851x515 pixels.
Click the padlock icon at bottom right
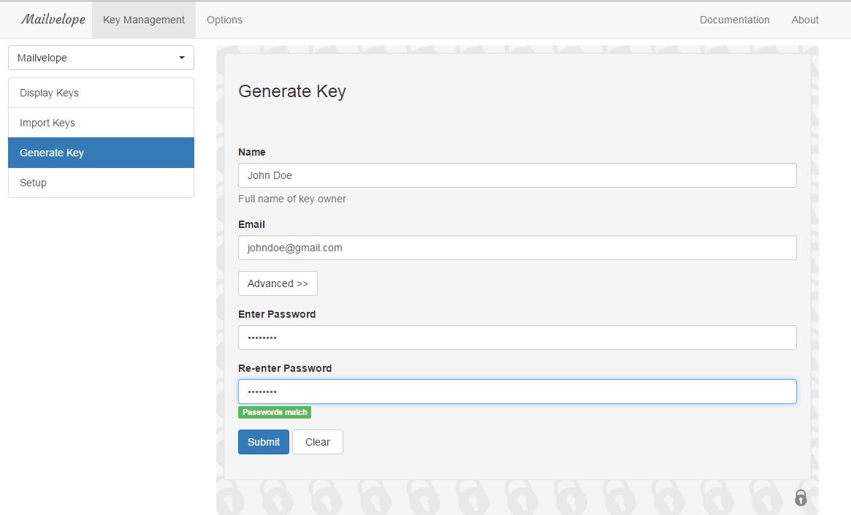(x=801, y=498)
